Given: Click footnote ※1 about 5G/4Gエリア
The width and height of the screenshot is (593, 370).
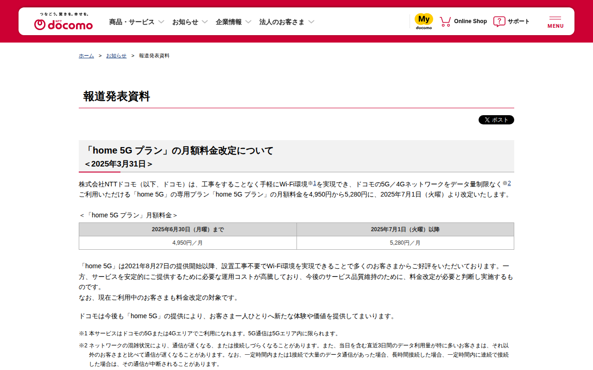Looking at the screenshot, I should [210, 333].
